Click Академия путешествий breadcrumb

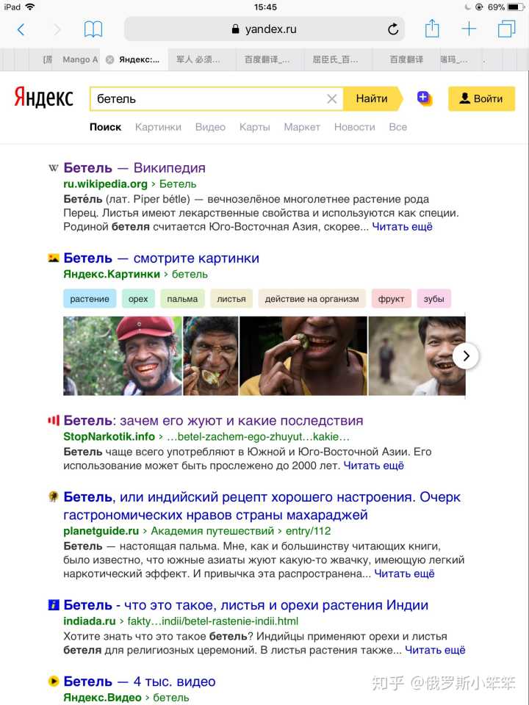point(212,531)
